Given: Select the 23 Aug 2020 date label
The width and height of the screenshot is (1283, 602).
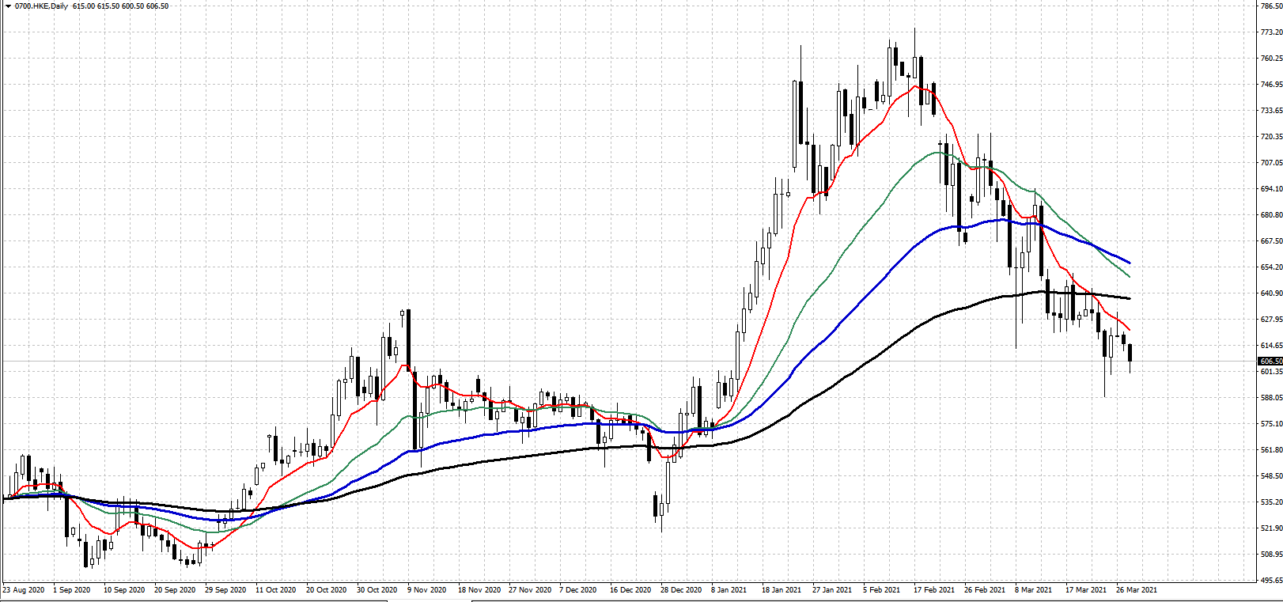Looking at the screenshot, I should point(24,590).
